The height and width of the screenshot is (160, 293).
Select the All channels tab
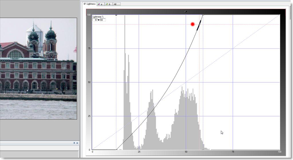click(x=117, y=4)
